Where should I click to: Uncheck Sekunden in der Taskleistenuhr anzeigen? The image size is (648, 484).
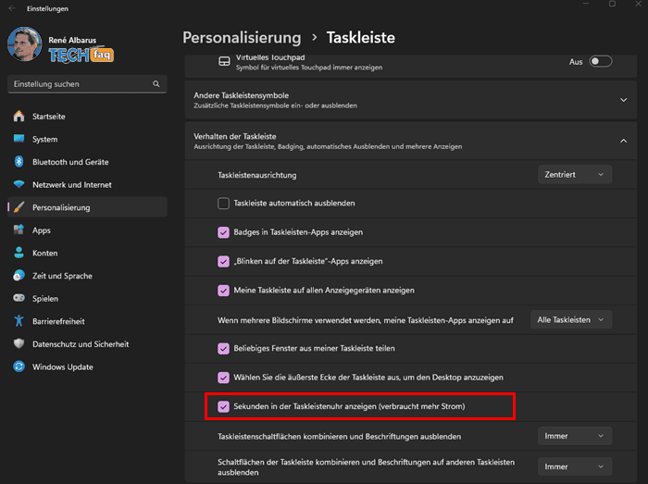223,406
